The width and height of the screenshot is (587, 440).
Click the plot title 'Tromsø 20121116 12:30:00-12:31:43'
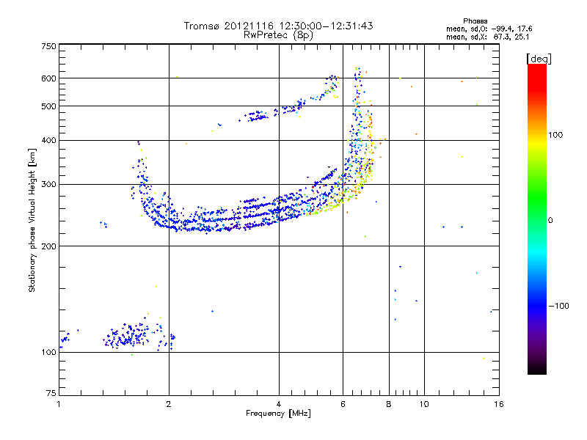pyautogui.click(x=278, y=26)
